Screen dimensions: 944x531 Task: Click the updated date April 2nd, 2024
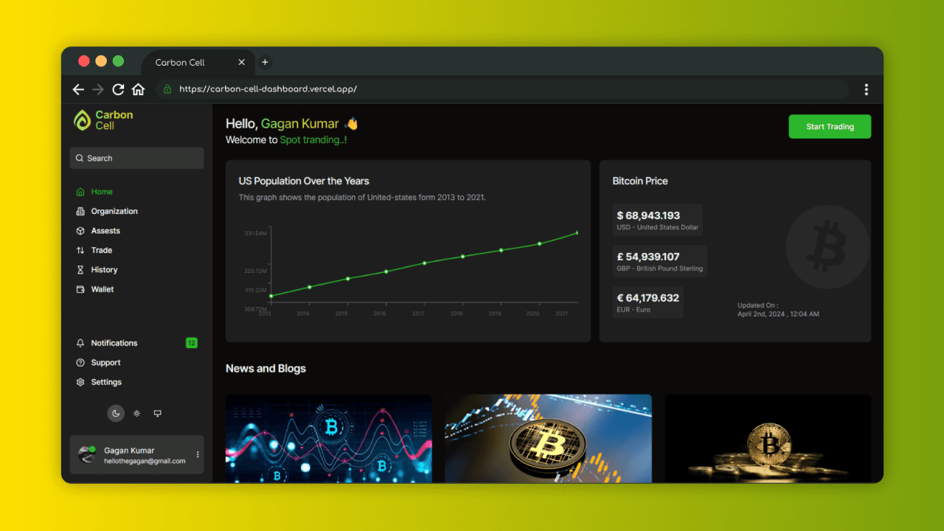pyautogui.click(x=778, y=314)
